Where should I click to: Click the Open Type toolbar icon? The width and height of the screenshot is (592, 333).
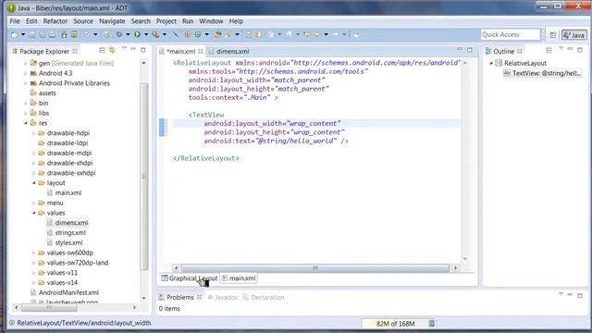(x=217, y=34)
